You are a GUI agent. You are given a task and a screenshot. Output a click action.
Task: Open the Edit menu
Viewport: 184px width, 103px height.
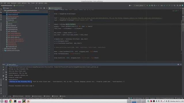5,3
